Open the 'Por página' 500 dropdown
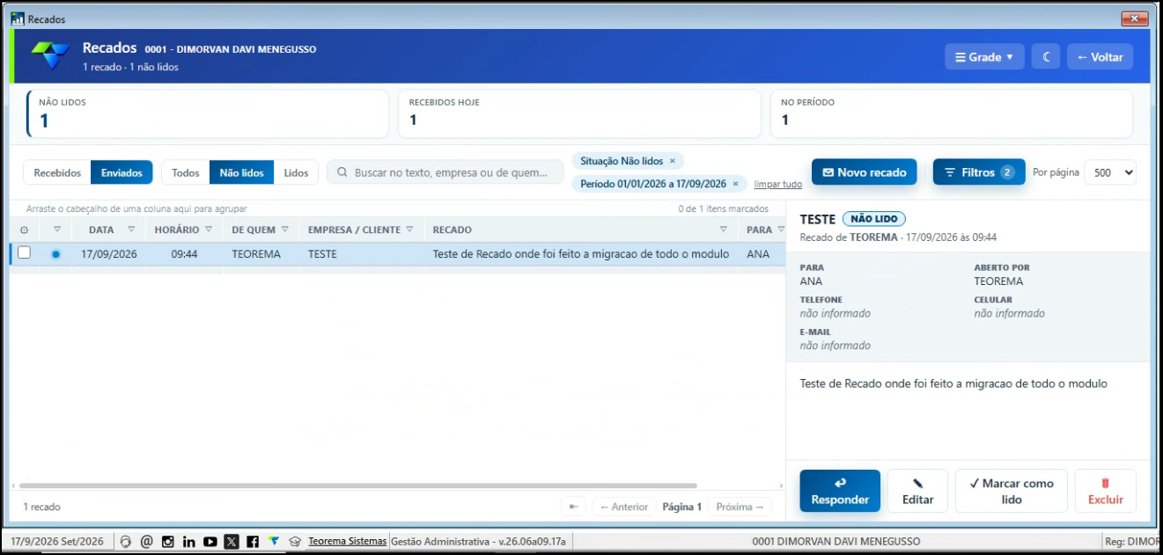 (1110, 172)
